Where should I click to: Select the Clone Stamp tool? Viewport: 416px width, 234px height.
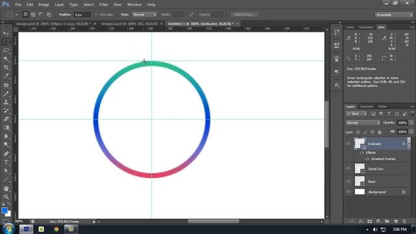tap(6, 102)
